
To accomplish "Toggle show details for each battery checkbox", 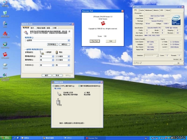I will (79, 86).
